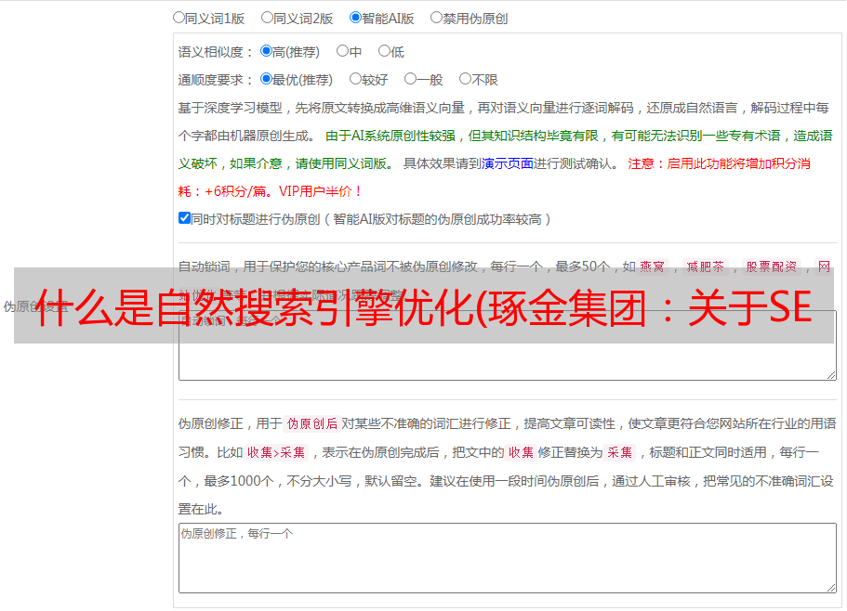Choose the 同义词2版 radio option
847x611 pixels.
[x=267, y=17]
